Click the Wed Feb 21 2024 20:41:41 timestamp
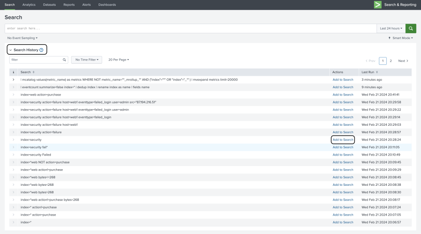The image size is (421, 234). (380, 95)
